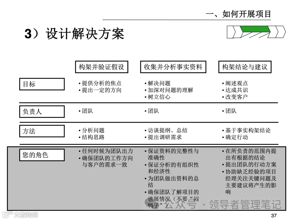This screenshot has width=293, height=220.
Task: Click the bullet 结构思路
Action: pyautogui.click(x=92, y=137)
